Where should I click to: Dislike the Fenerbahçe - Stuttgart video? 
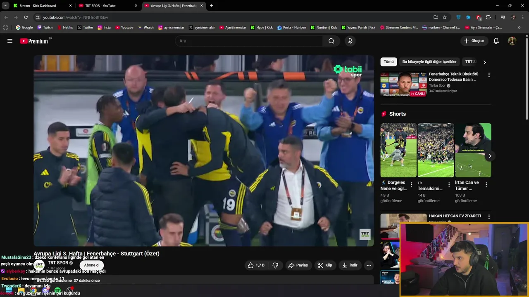(275, 265)
